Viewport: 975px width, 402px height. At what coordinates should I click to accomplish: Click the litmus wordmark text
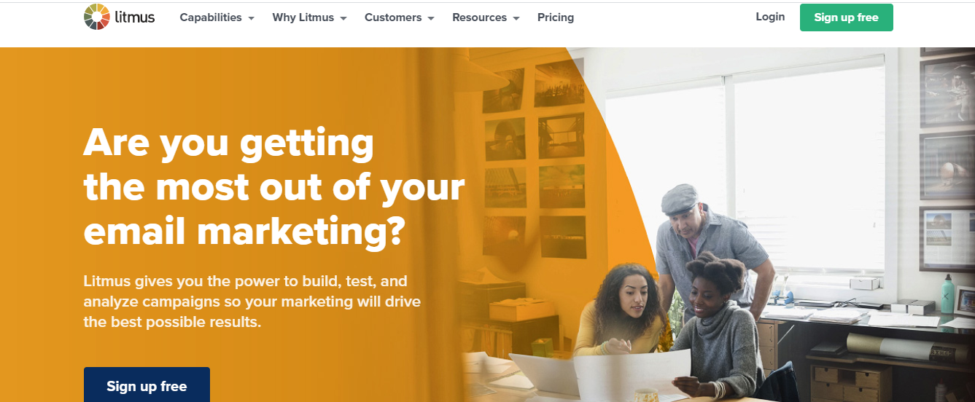(135, 17)
